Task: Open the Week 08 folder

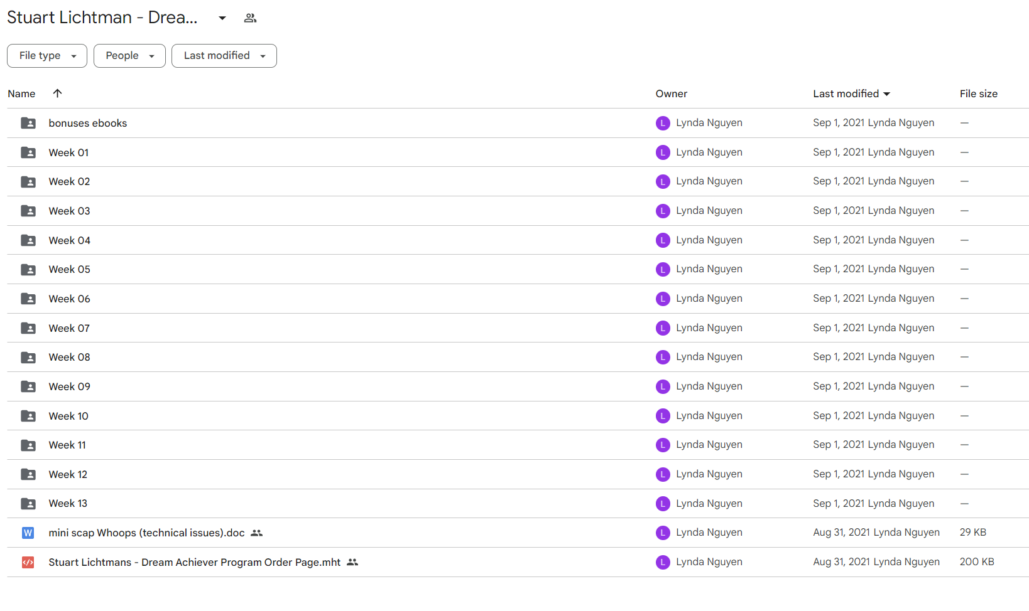Action: pos(69,358)
